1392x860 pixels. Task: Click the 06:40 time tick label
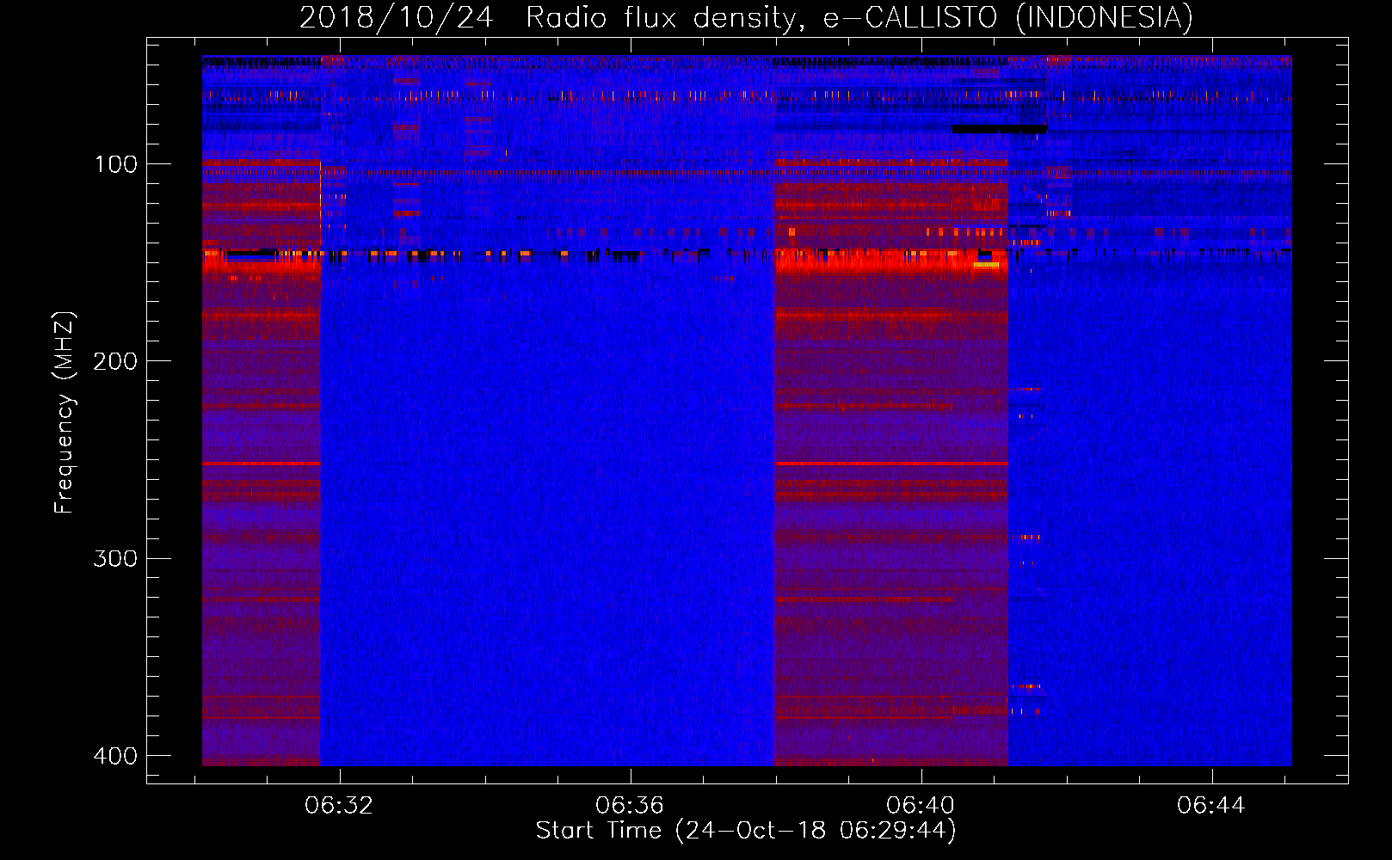tap(921, 805)
